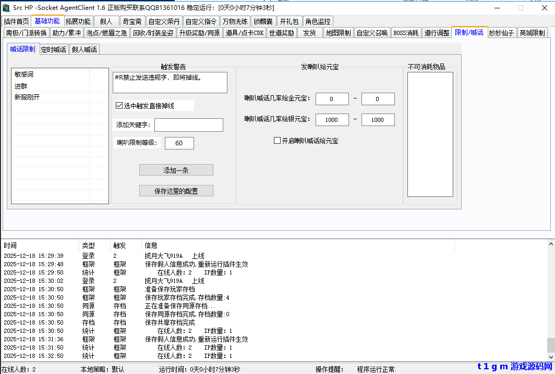This screenshot has width=555, height=374.
Task: Uncheck 选中触发直接掉线 checkbox
Action: point(118,105)
